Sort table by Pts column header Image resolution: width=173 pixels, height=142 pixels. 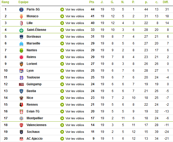[x=92, y=2]
